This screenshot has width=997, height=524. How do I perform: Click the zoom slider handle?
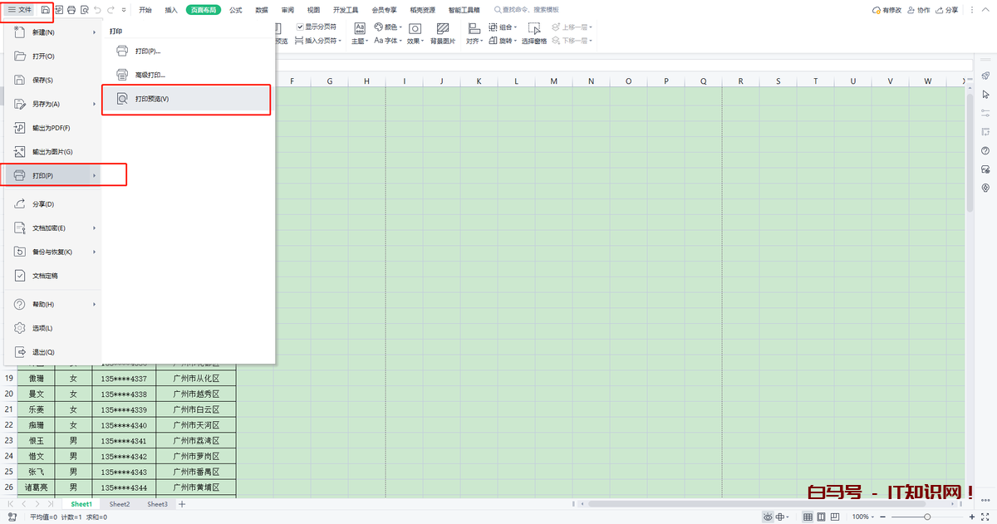click(927, 517)
